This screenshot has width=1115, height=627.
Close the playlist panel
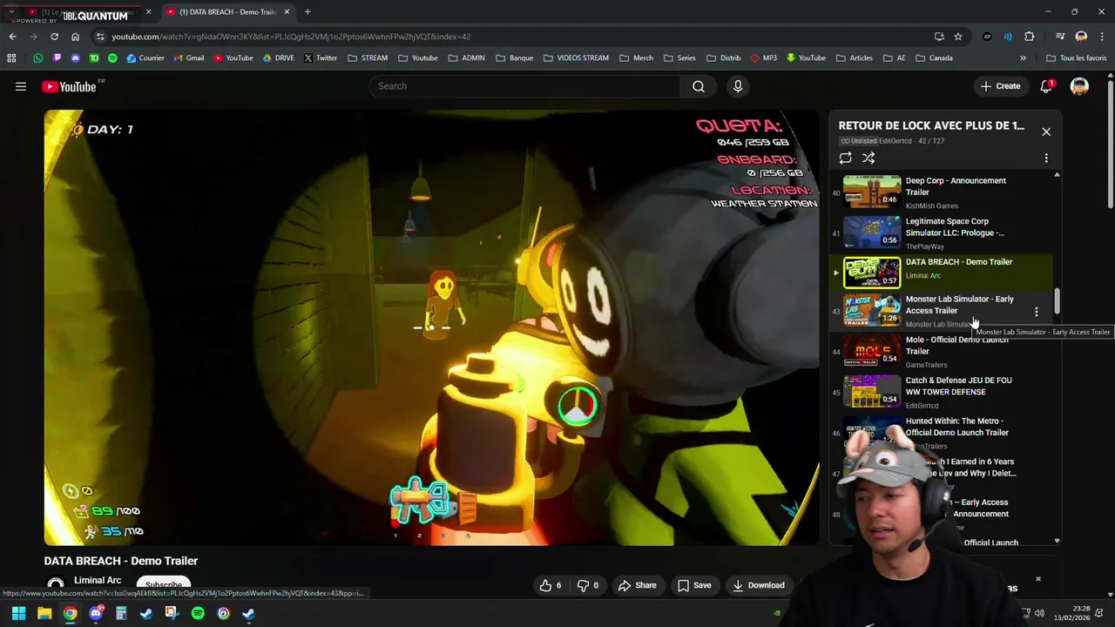coord(1046,131)
